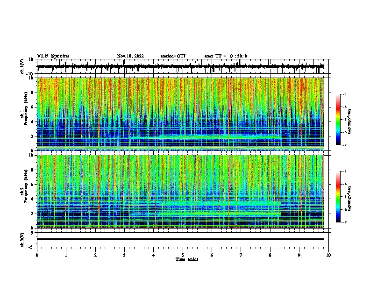Click time axis tick label "6"

point(212,255)
